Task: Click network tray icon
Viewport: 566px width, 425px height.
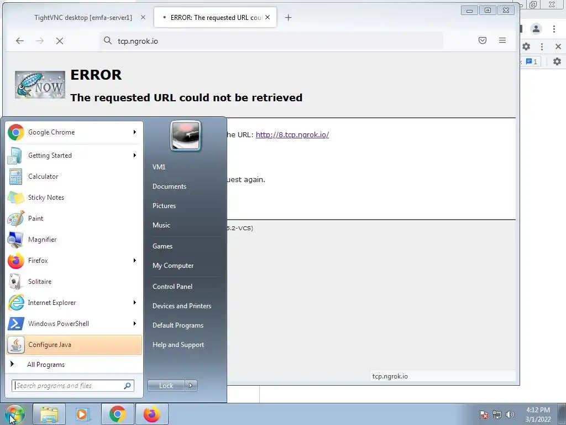Action: point(497,414)
